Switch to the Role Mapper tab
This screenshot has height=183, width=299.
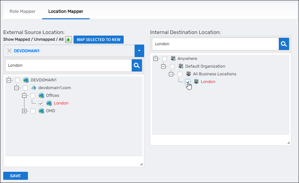(22, 12)
